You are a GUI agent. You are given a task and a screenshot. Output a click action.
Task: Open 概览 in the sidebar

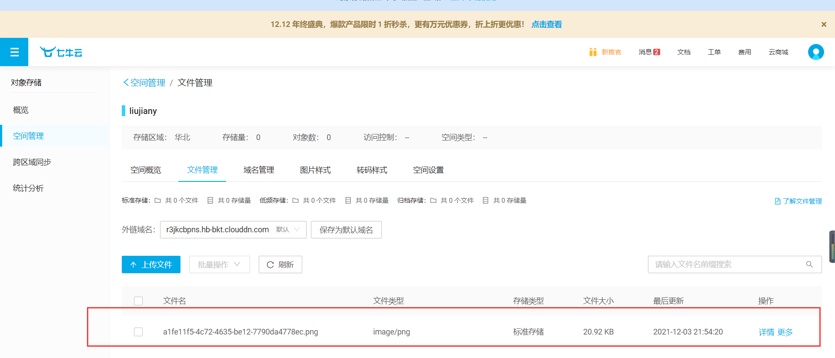click(x=54, y=110)
